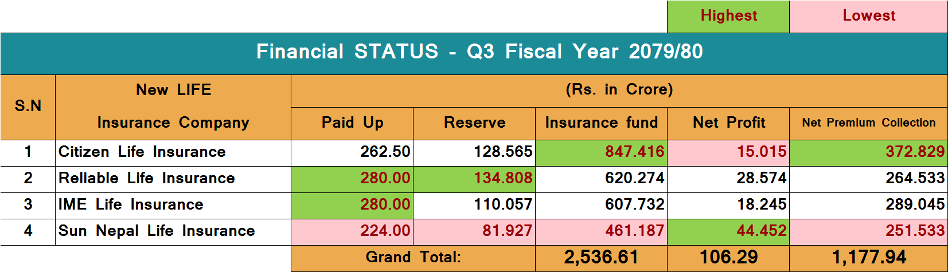The image size is (948, 272).
Task: Select the Paid Up column header
Action: (352, 123)
